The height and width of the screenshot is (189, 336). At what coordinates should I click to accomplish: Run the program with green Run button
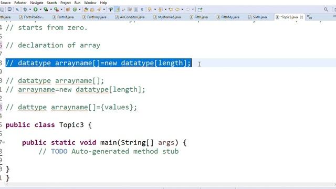coord(36,9)
